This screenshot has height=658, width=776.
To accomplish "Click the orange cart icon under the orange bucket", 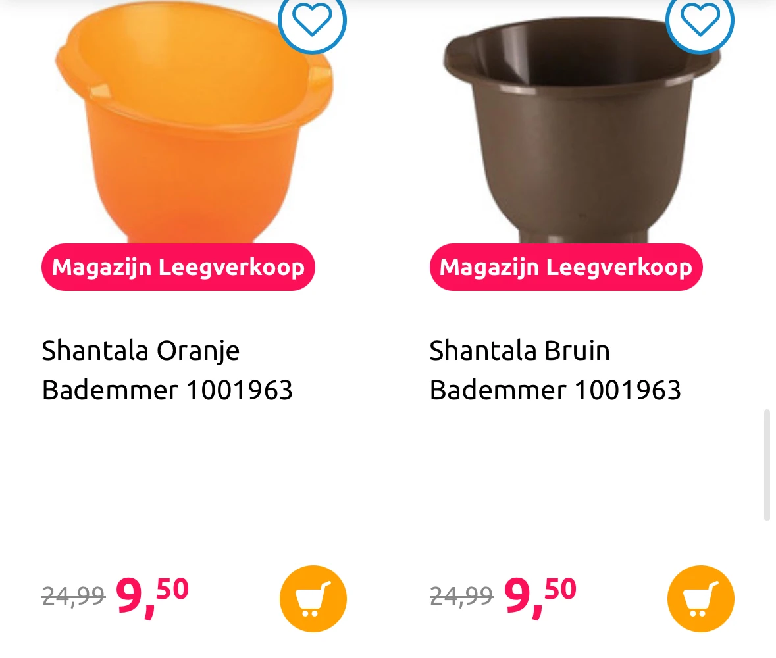I will tap(313, 598).
